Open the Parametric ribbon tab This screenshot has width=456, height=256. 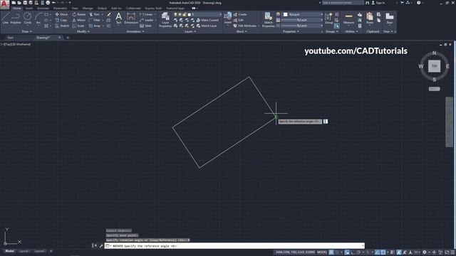60,8
